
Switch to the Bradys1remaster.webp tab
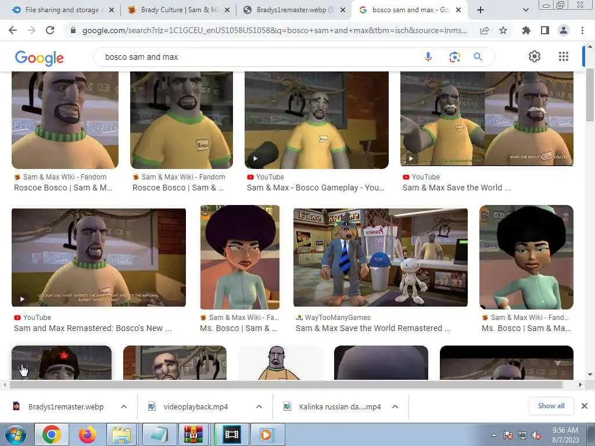point(294,10)
